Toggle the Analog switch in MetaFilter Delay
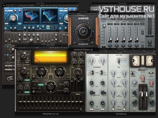Viewport: 158px width, 118px height. (33, 92)
